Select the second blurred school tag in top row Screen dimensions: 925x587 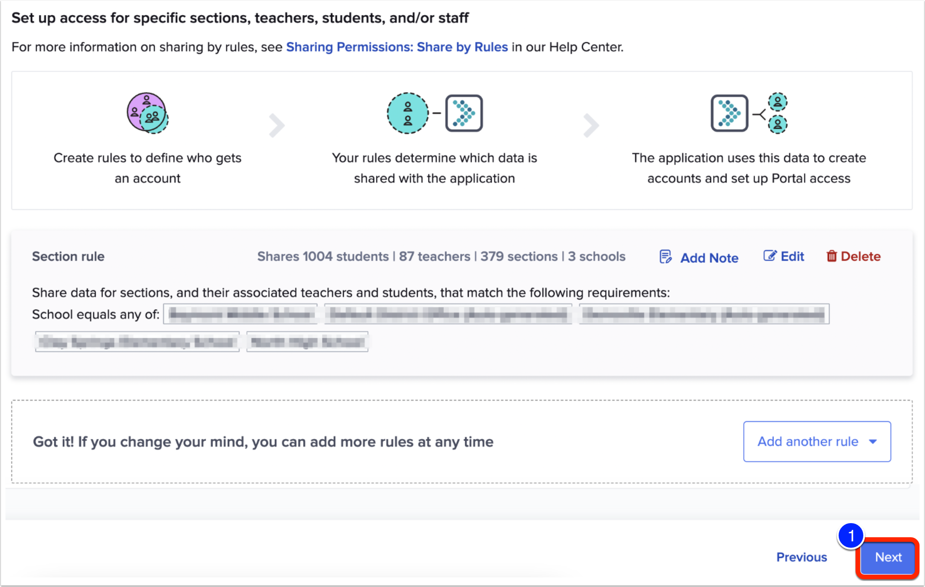pyautogui.click(x=448, y=314)
